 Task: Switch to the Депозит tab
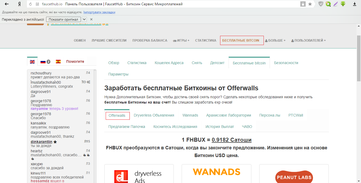(x=217, y=63)
